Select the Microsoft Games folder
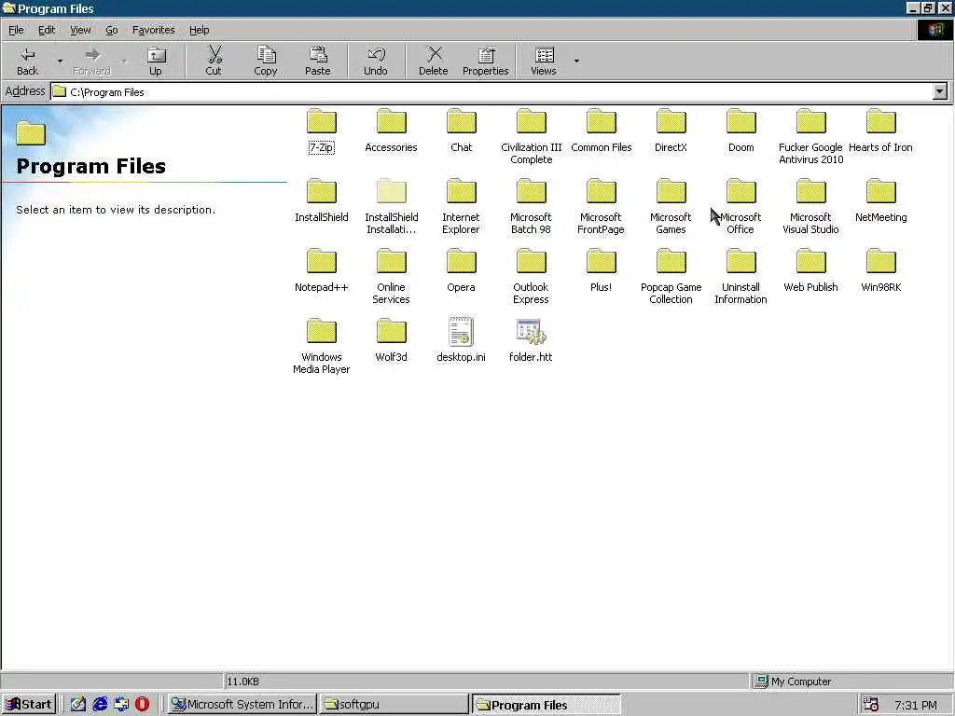Image resolution: width=955 pixels, height=716 pixels. (671, 207)
